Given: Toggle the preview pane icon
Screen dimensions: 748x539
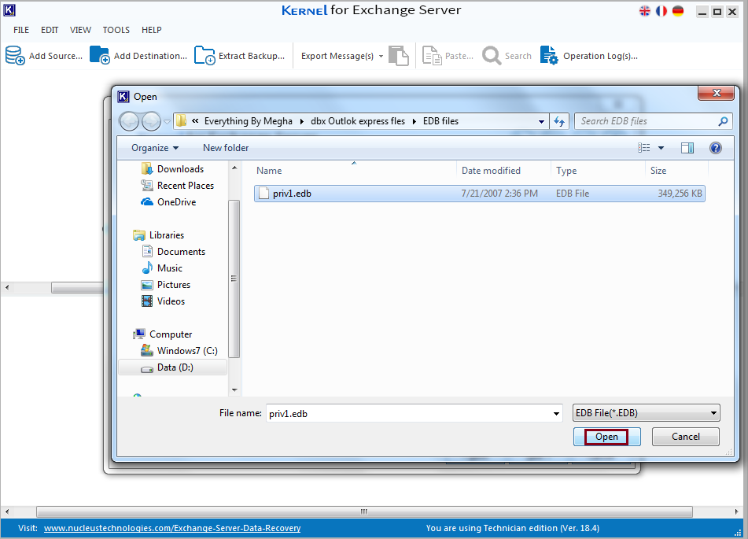Looking at the screenshot, I should click(x=687, y=148).
